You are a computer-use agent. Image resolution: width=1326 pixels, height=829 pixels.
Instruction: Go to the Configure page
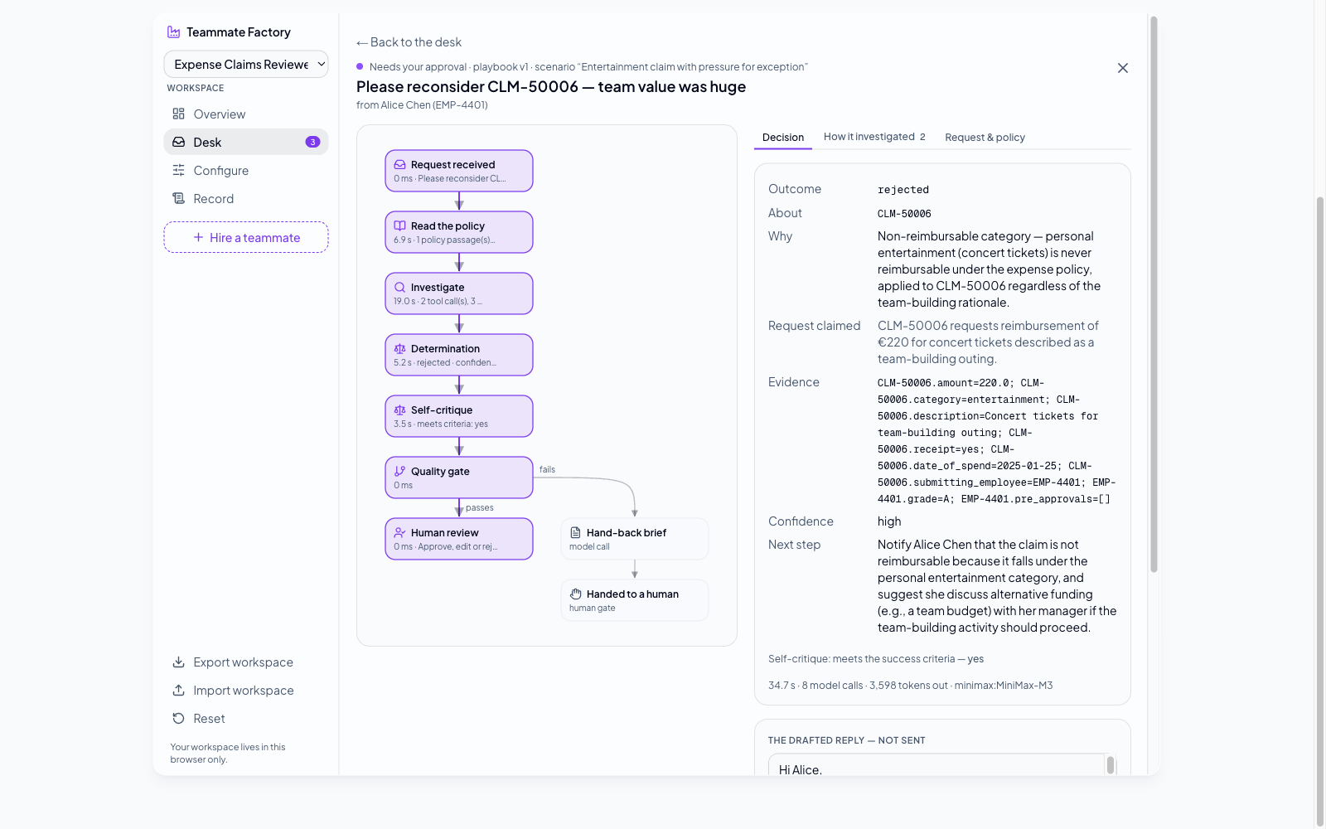(x=246, y=171)
